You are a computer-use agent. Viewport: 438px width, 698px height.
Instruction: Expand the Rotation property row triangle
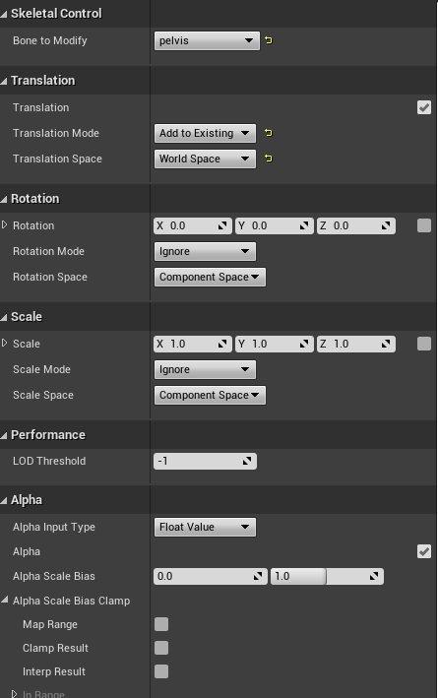pos(5,224)
